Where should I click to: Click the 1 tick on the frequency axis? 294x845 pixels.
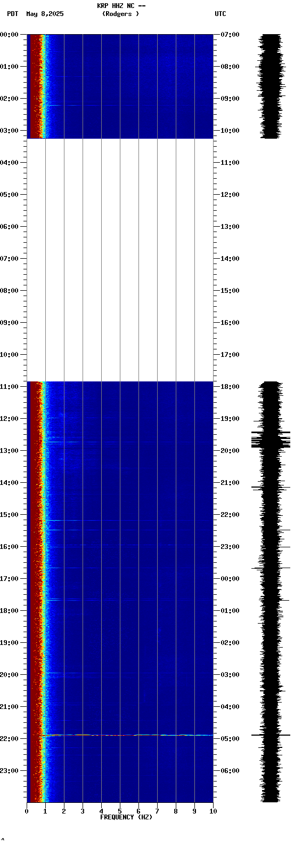pos(45,811)
